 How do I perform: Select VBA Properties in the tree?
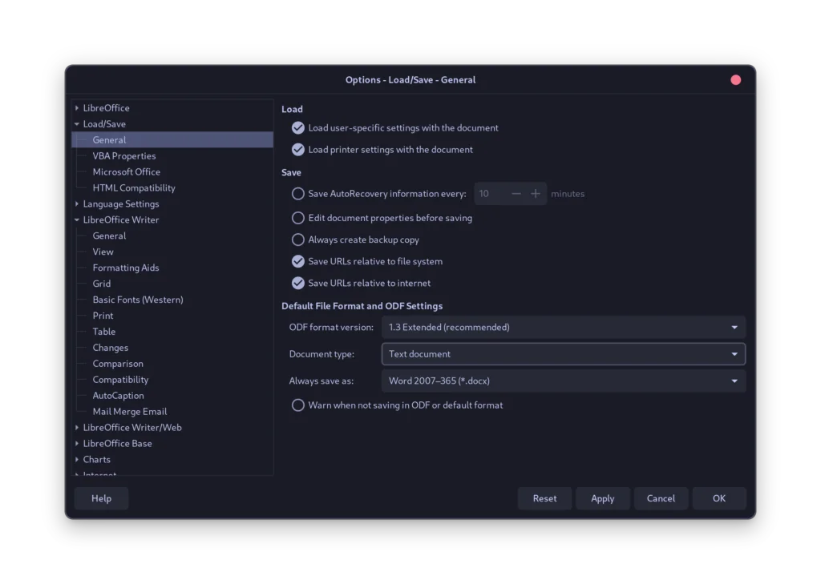pyautogui.click(x=124, y=156)
